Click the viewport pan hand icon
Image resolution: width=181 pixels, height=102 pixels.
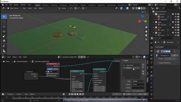click(146, 31)
